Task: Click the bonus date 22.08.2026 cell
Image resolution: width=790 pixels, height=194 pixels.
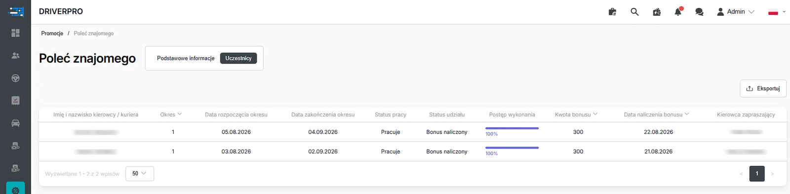Action: point(658,132)
